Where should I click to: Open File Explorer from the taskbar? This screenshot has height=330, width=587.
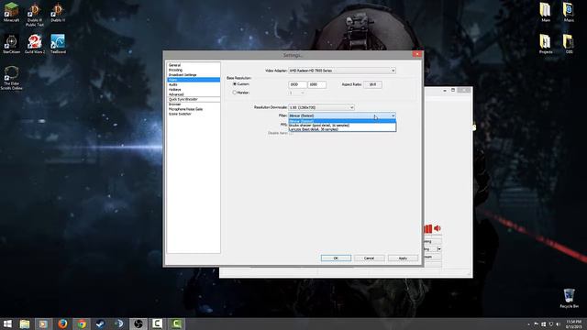[x=25, y=324]
